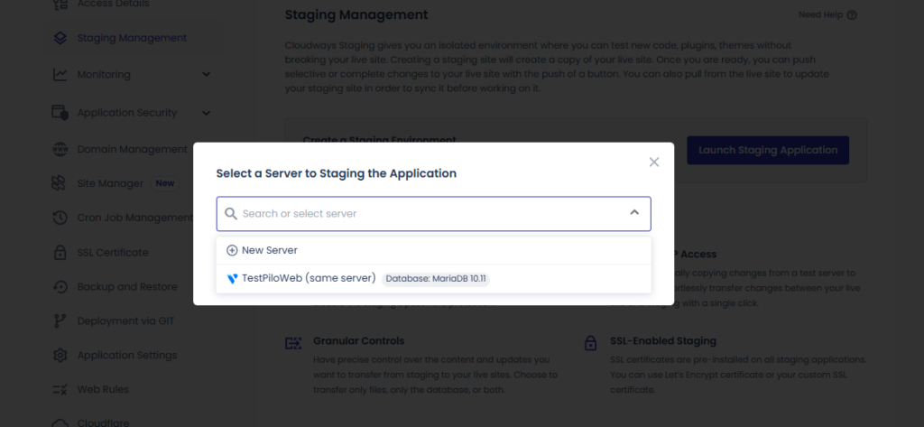
Task: Collapse the server dropdown chevron
Action: (x=634, y=212)
